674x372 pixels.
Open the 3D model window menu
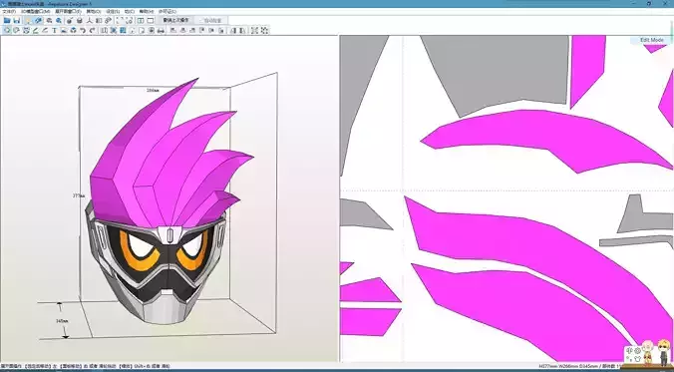(x=36, y=11)
